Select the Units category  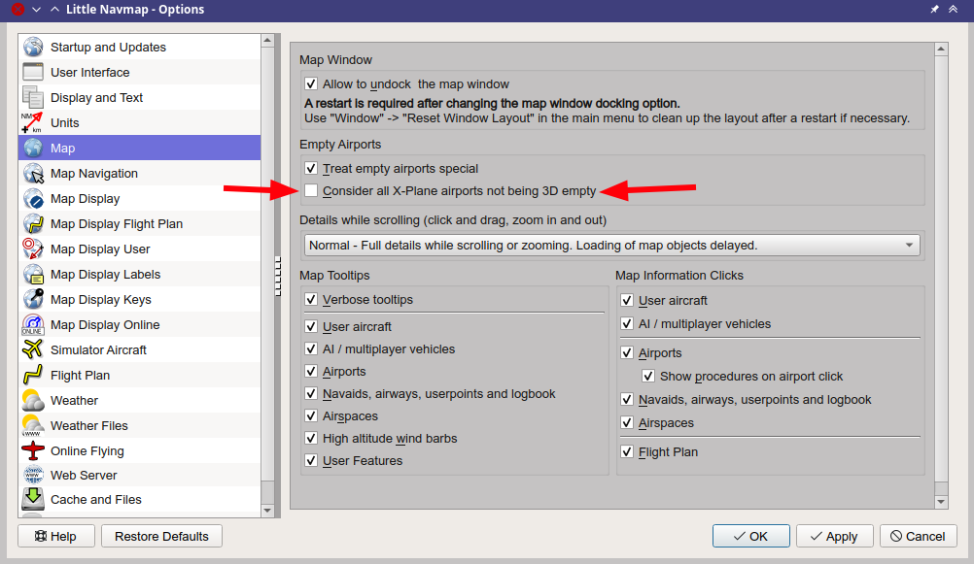140,122
